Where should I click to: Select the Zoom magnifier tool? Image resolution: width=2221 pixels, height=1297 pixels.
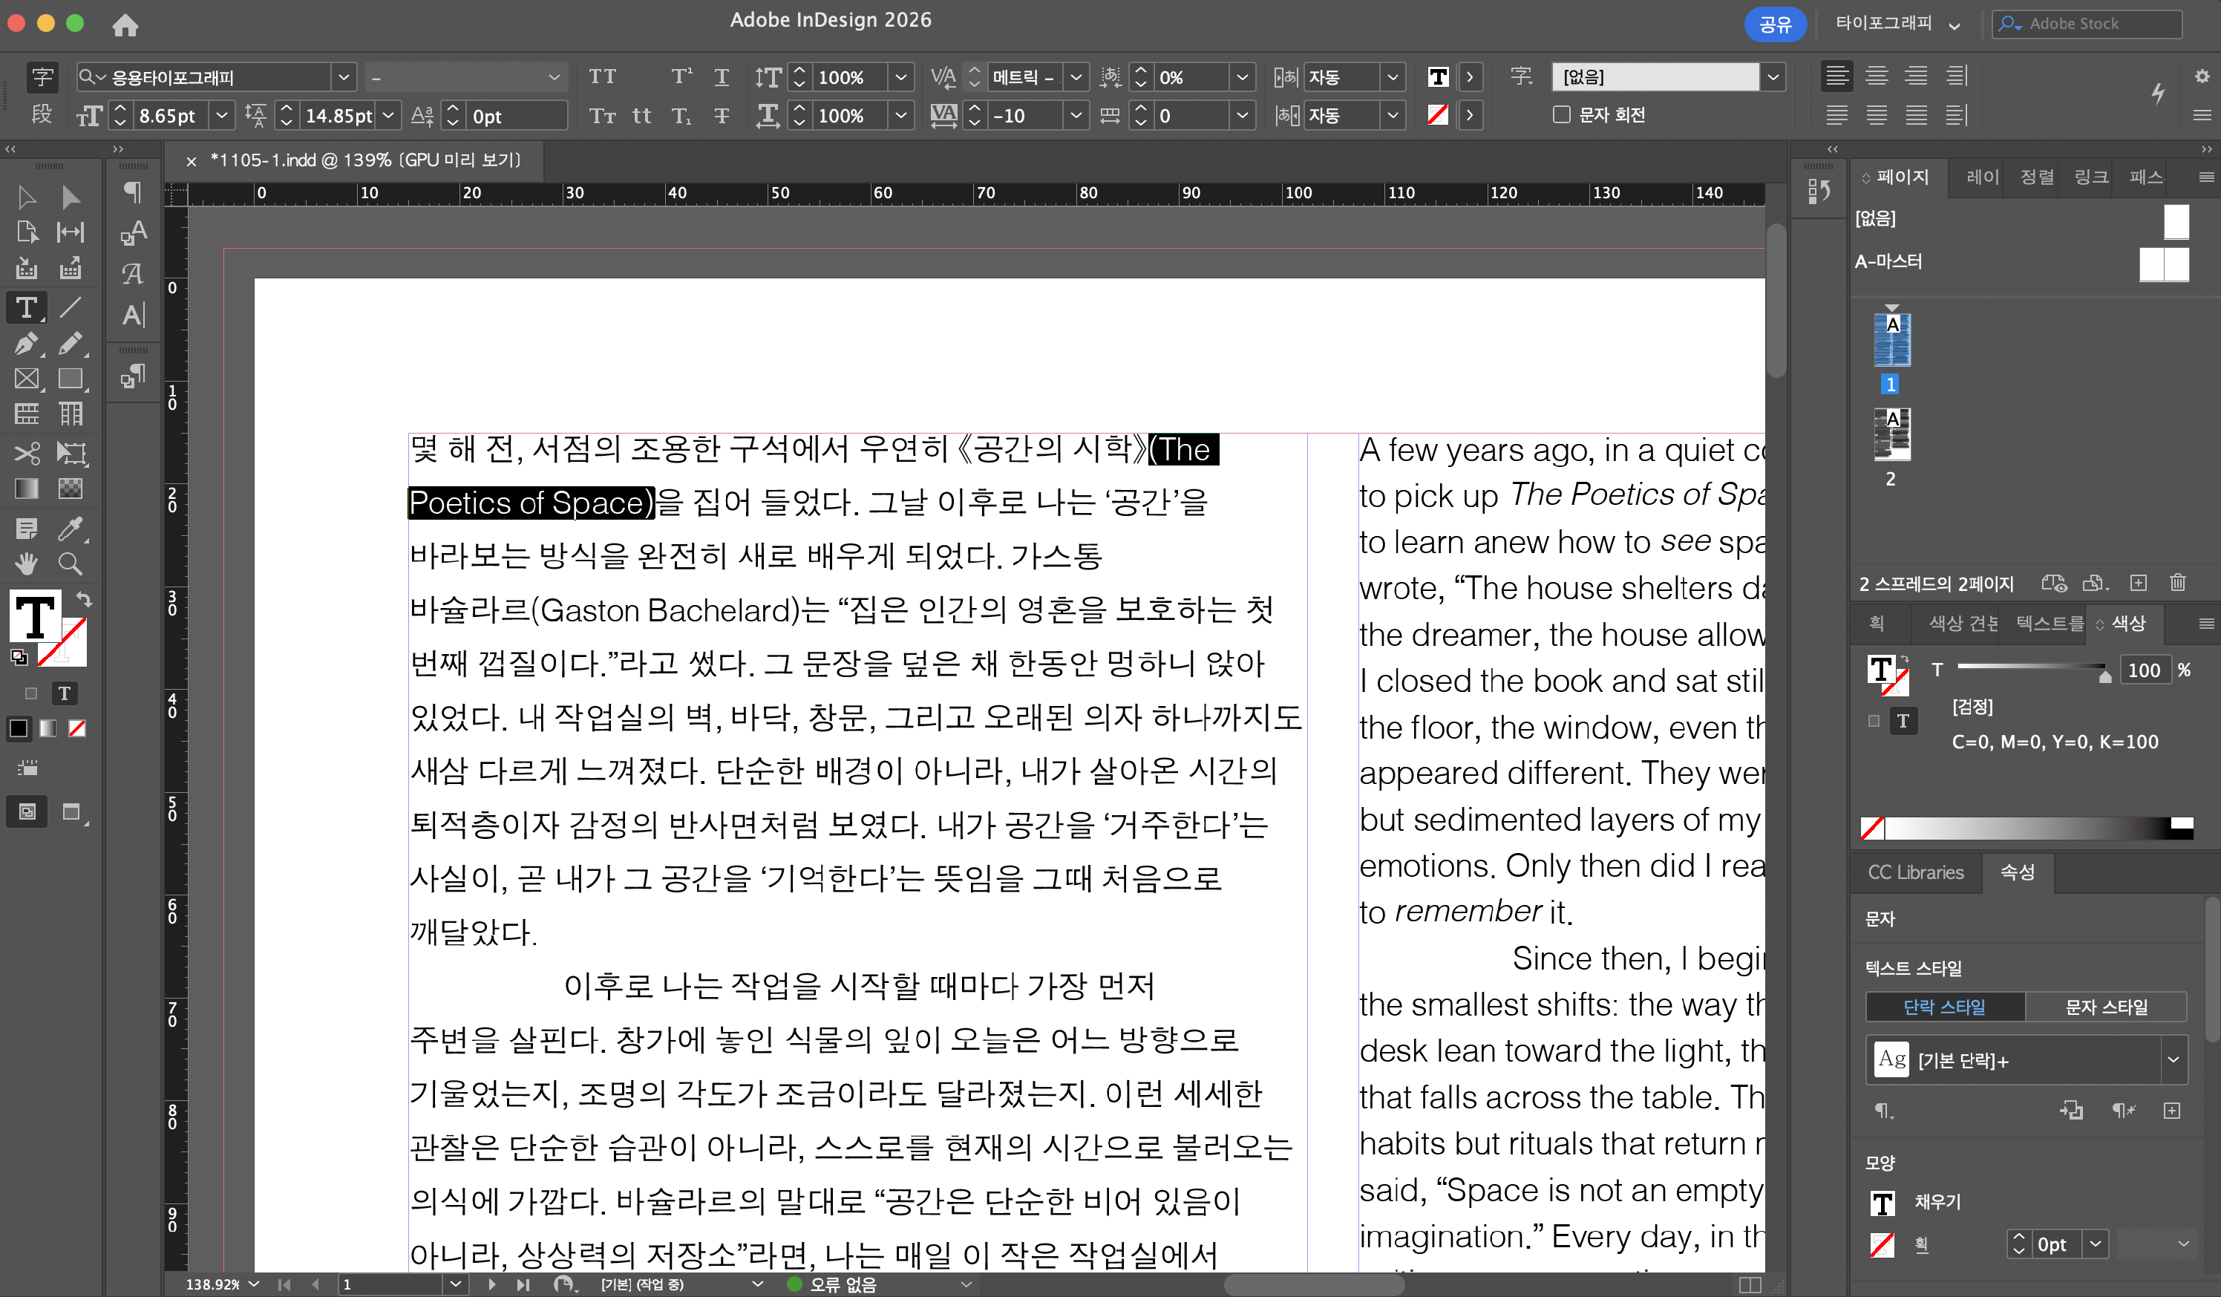pyautogui.click(x=70, y=563)
